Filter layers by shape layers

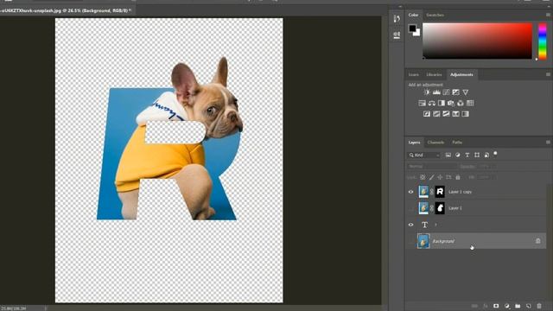click(x=477, y=155)
